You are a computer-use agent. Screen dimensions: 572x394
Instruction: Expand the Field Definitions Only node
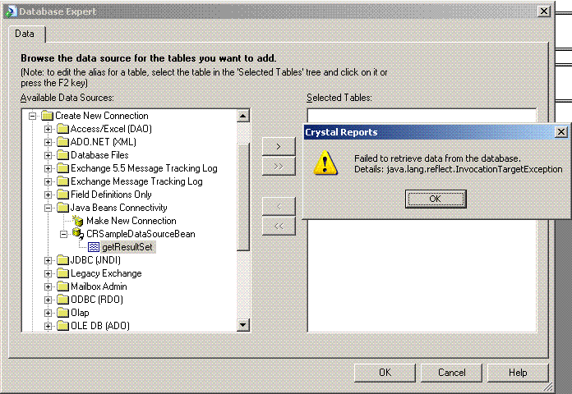pos(48,195)
